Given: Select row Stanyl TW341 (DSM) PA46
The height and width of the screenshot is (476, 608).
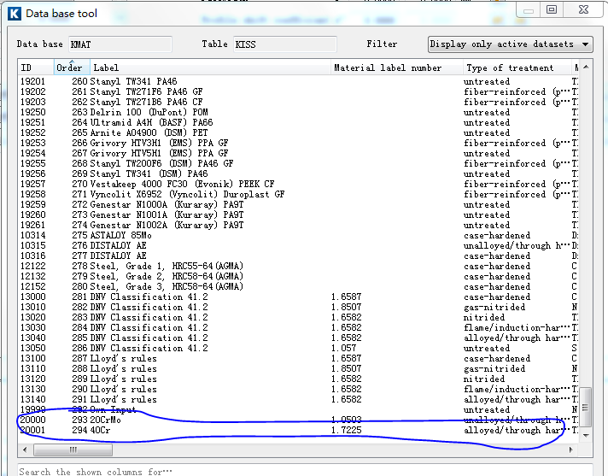Looking at the screenshot, I should (299, 173).
